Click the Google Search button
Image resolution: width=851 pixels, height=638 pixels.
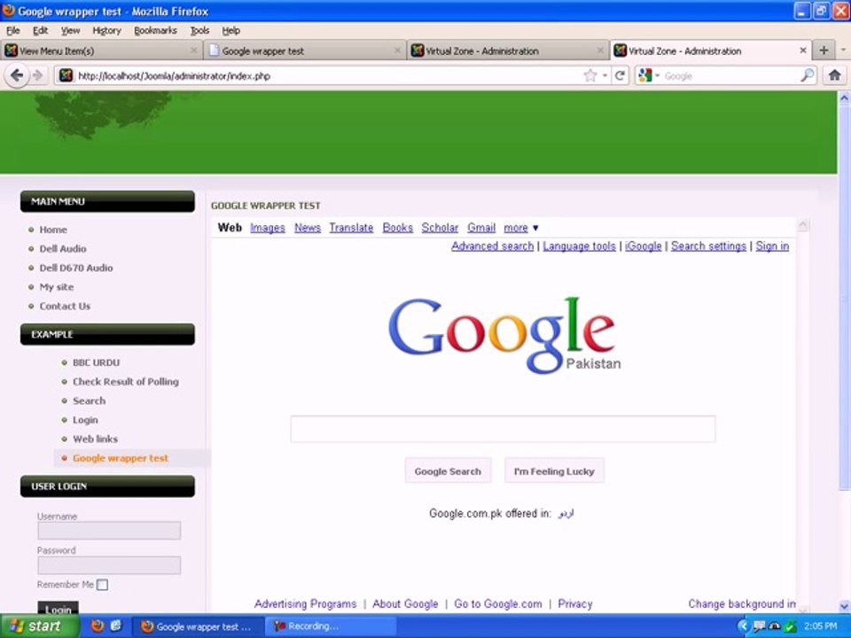448,471
